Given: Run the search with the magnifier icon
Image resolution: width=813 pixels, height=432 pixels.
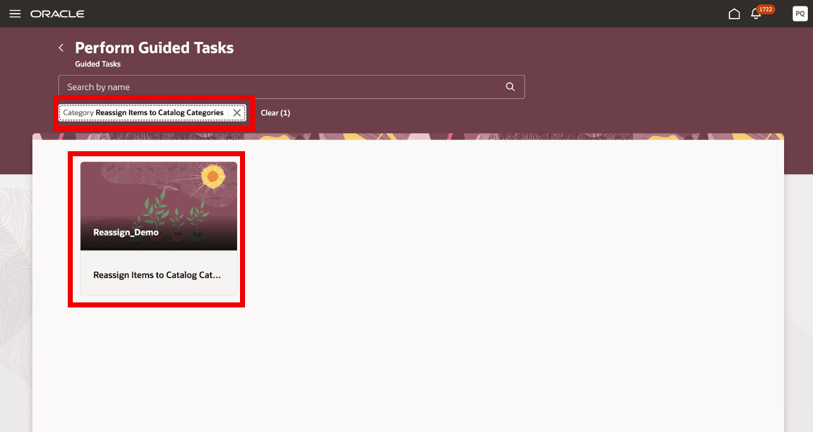Looking at the screenshot, I should pos(510,86).
